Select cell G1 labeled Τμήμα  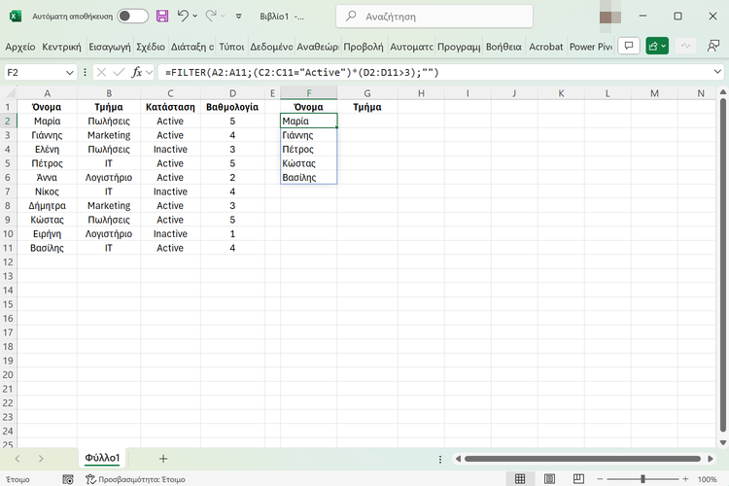point(366,107)
